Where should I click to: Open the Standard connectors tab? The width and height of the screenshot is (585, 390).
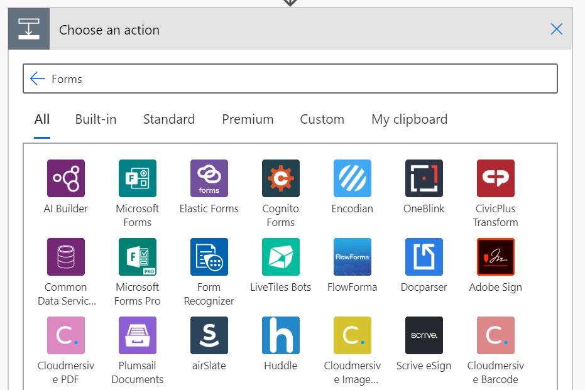click(x=169, y=119)
